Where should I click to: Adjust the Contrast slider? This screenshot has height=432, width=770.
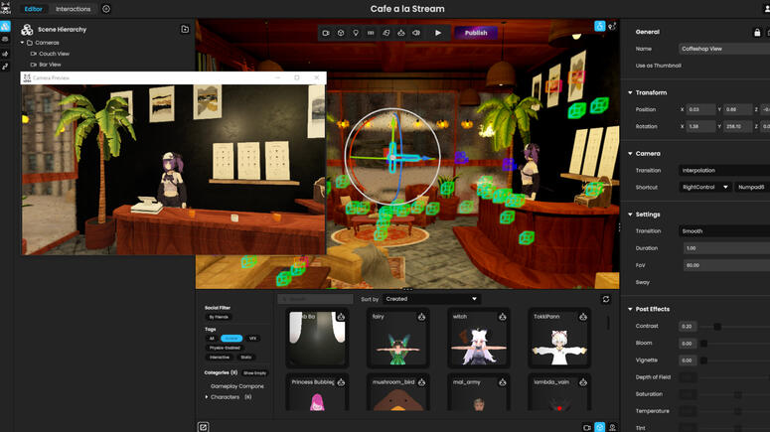click(x=717, y=326)
